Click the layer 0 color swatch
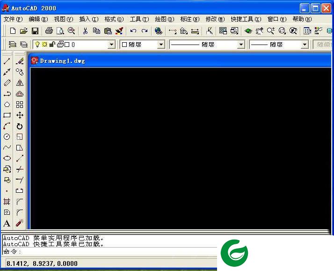 (67, 45)
